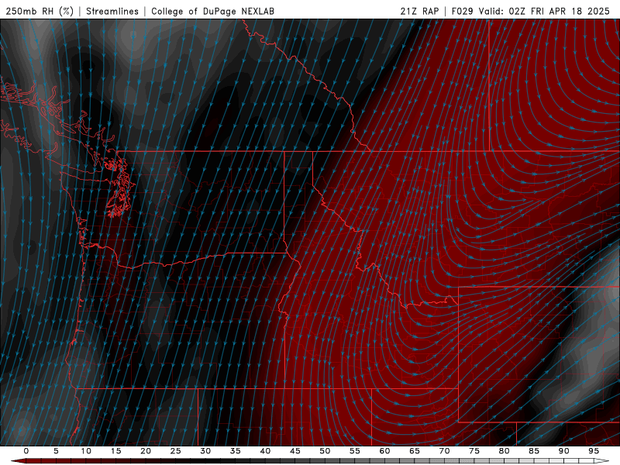Select the 'F029' forecast hour text
Screen dimensions: 620x465
tap(462, 11)
